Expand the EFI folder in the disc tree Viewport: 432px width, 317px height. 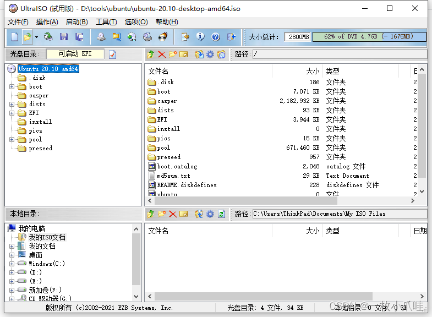pyautogui.click(x=12, y=113)
